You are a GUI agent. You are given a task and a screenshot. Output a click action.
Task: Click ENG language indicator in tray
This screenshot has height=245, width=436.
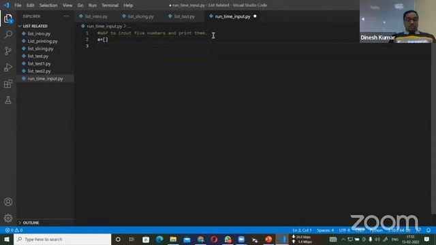pyautogui.click(x=394, y=239)
